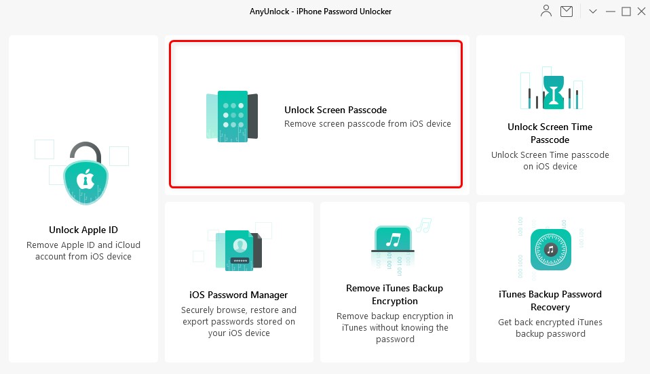Select the Unlock Screen Passcode title

tap(335, 110)
